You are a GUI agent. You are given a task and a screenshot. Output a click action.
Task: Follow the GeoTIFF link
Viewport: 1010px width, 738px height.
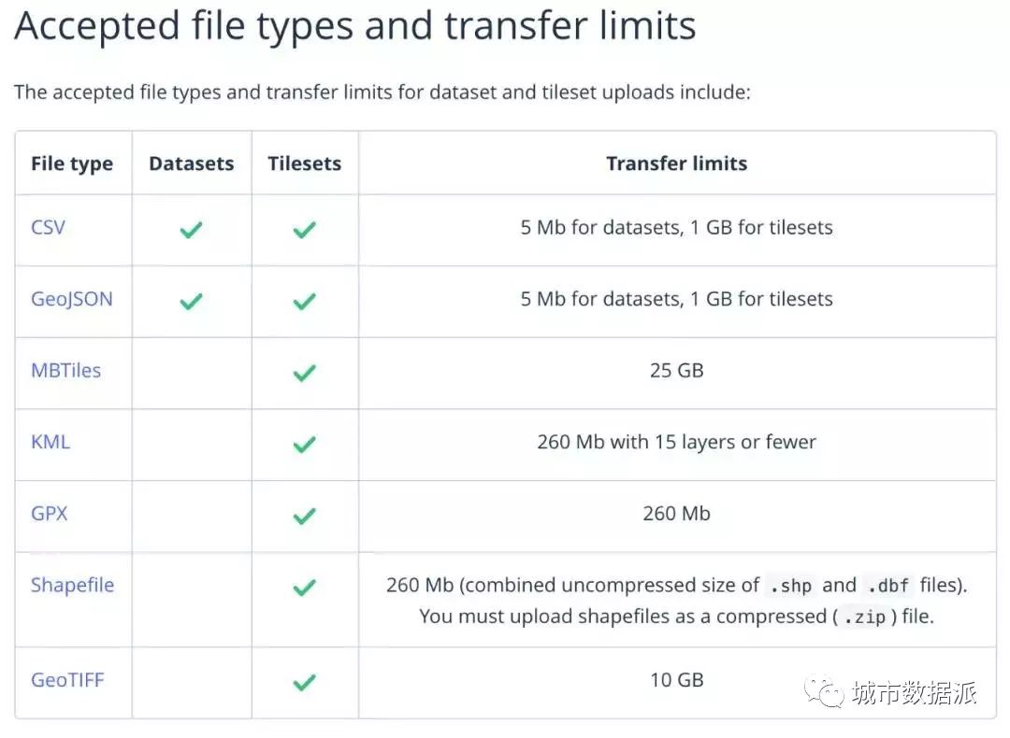pyautogui.click(x=67, y=680)
